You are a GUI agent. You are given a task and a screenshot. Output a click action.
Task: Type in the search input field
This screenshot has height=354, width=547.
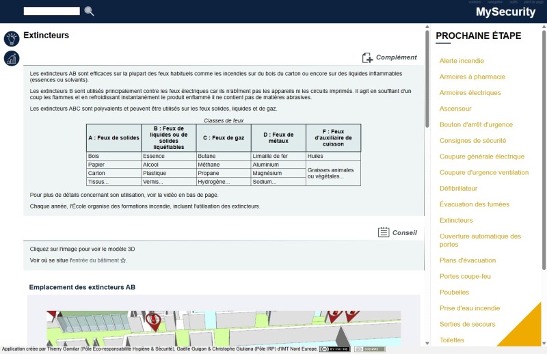click(x=51, y=11)
